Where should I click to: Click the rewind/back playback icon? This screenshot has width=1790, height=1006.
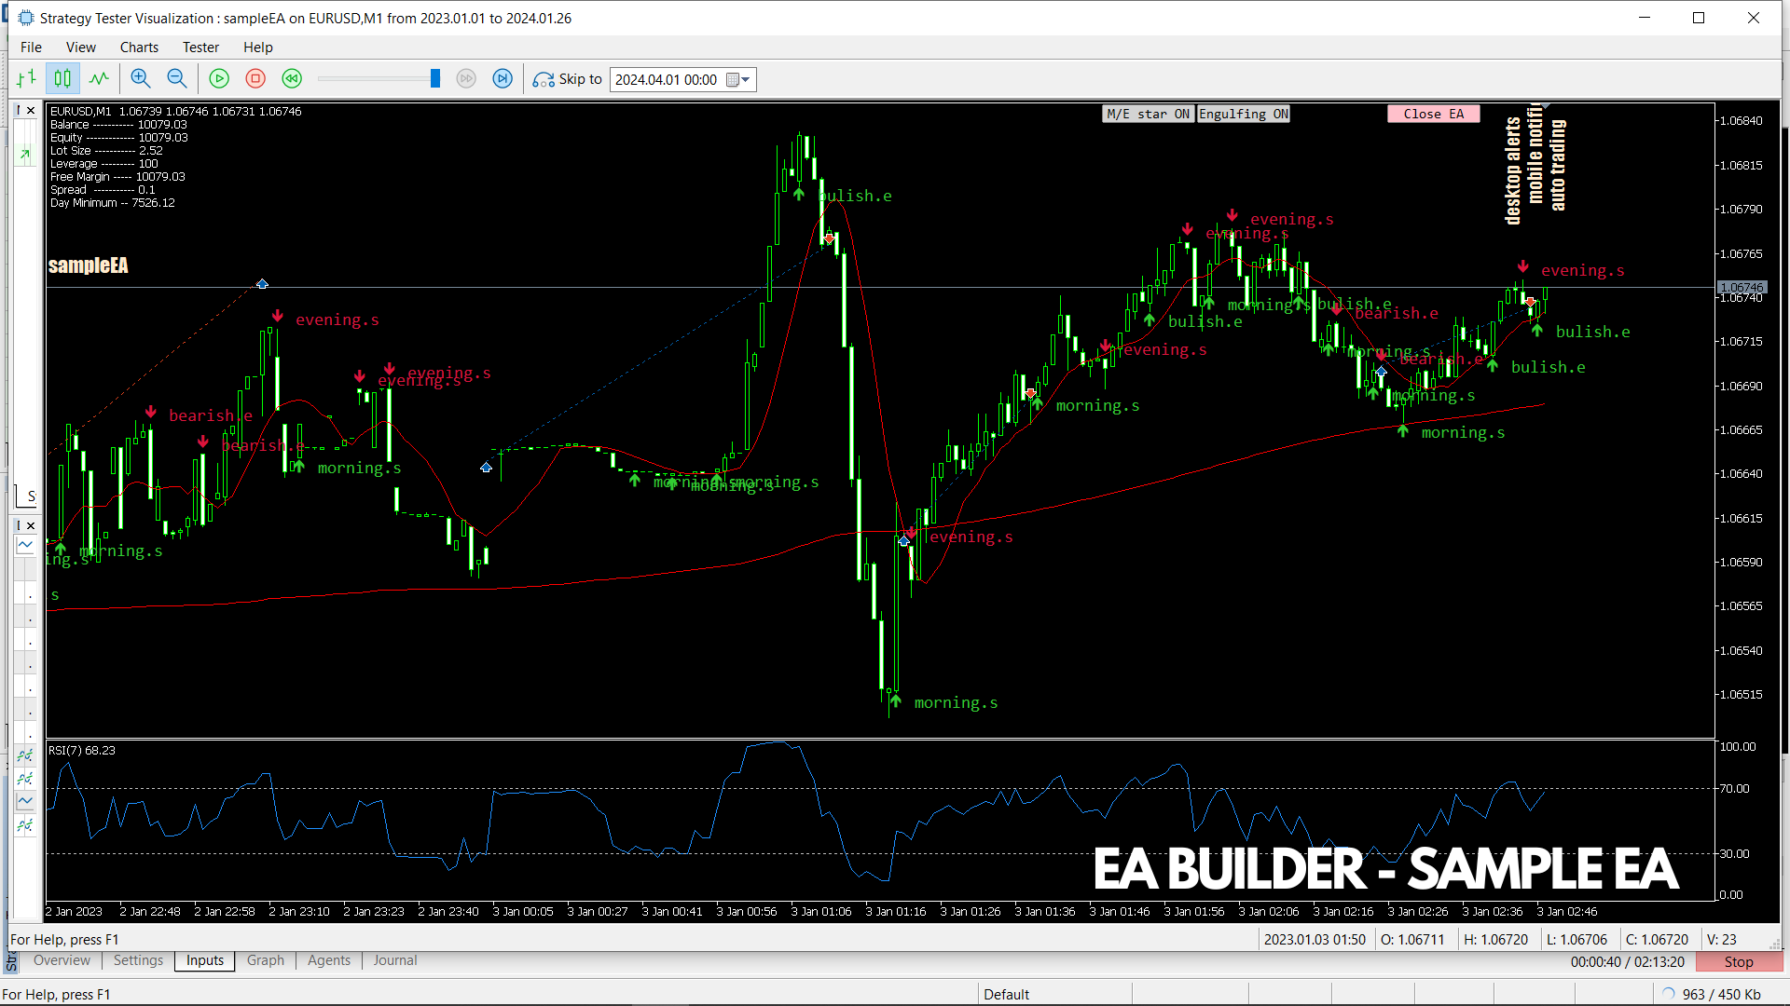(292, 78)
